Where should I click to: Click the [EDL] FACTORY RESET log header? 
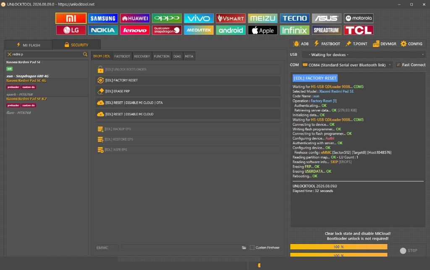click(315, 78)
